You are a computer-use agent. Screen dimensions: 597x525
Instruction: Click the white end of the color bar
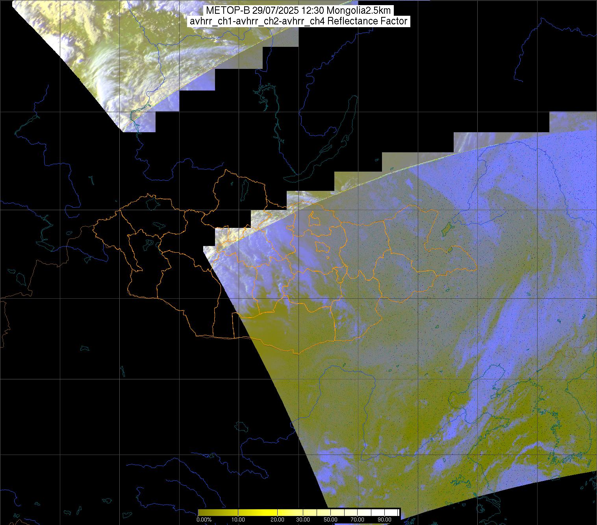pos(394,512)
